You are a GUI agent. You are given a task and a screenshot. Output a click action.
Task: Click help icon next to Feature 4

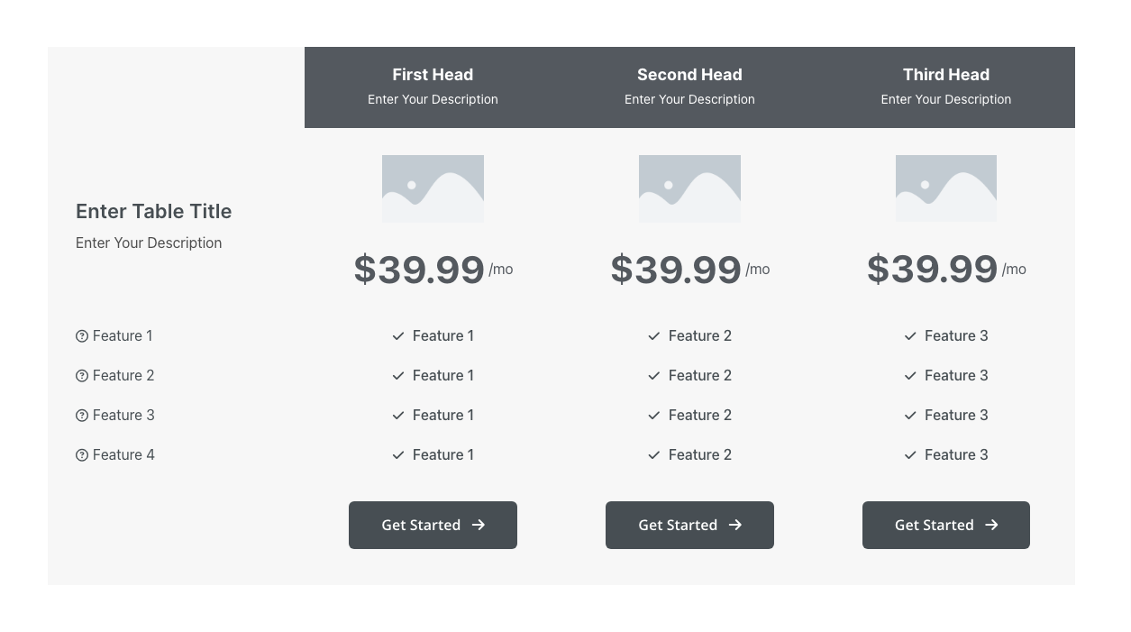[82, 455]
